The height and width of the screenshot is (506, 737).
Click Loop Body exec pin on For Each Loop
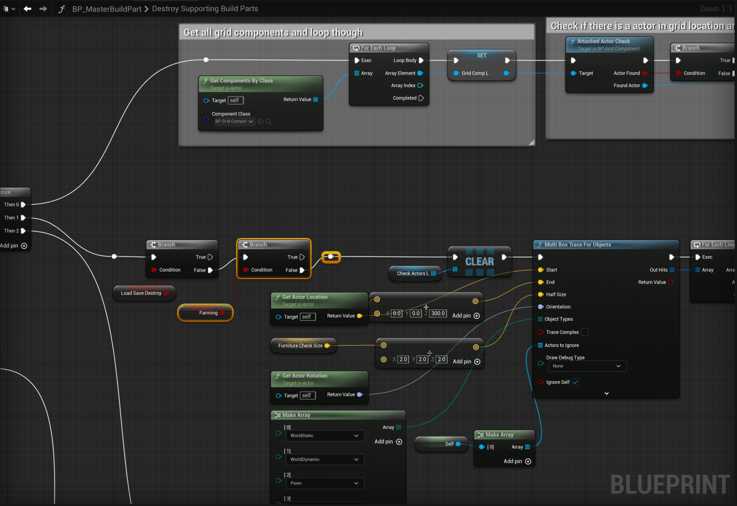pos(421,60)
